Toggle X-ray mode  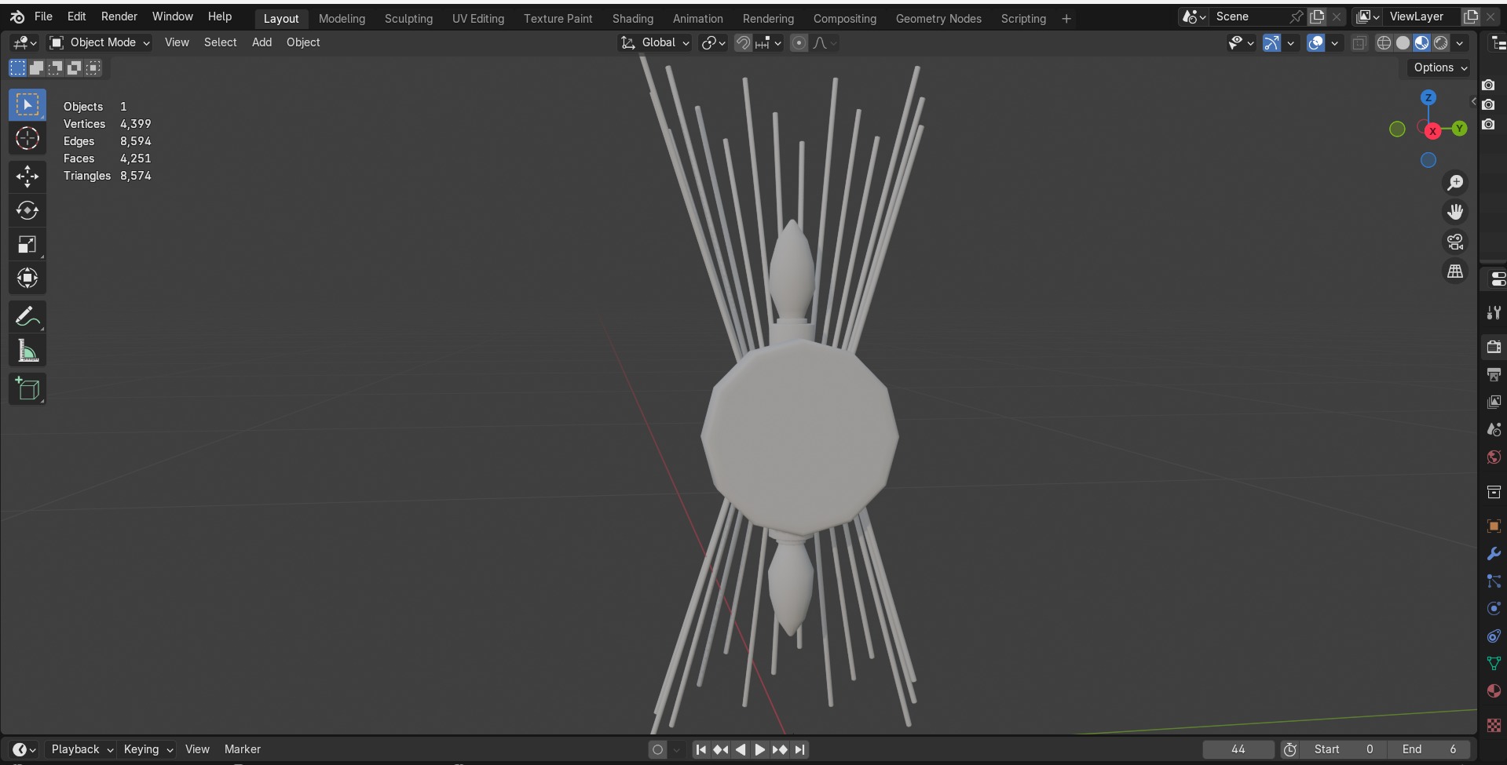point(1359,43)
